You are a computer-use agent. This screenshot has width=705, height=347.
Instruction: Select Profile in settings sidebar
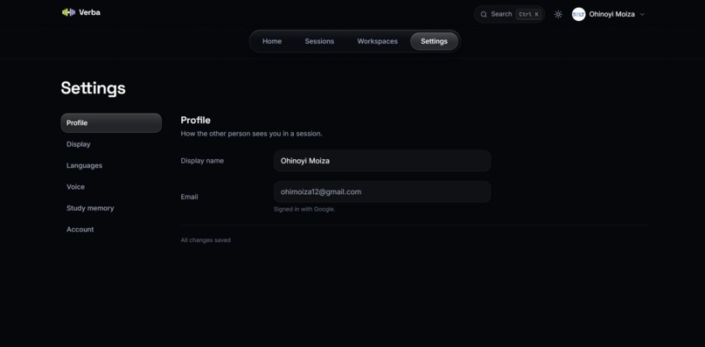coord(111,122)
